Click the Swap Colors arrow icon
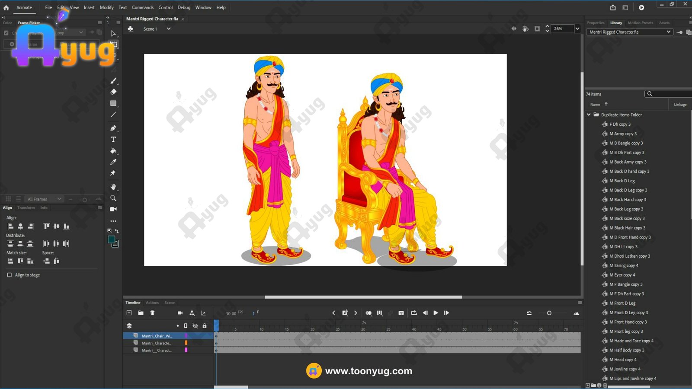The width and height of the screenshot is (692, 389). pos(116,231)
